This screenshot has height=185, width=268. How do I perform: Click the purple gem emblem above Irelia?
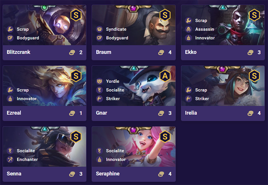(x=222, y=69)
